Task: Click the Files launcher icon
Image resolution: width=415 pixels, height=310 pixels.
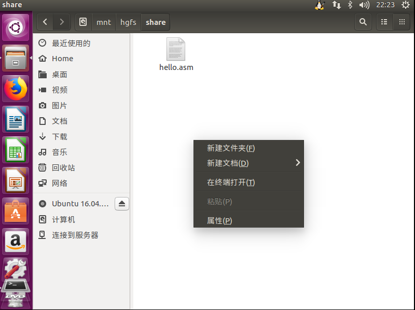Action: [16, 58]
